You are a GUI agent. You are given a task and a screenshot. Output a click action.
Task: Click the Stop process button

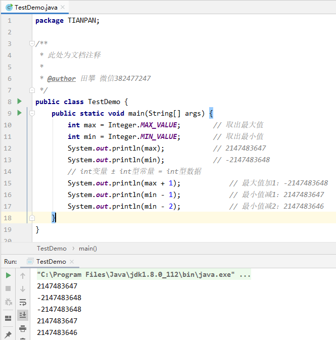8,288
